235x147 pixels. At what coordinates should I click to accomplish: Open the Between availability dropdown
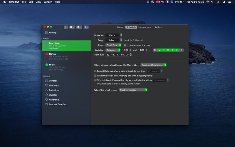(x=113, y=50)
